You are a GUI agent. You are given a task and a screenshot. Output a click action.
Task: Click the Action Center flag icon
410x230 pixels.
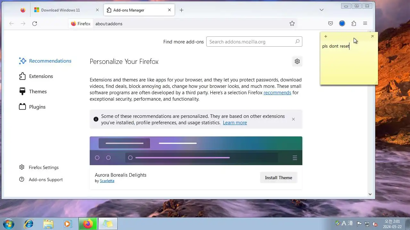[x=359, y=224]
